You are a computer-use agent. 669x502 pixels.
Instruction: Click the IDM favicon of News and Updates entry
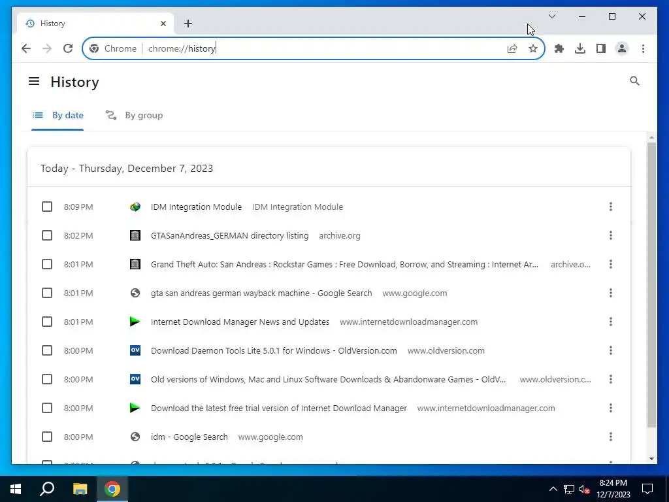(135, 322)
